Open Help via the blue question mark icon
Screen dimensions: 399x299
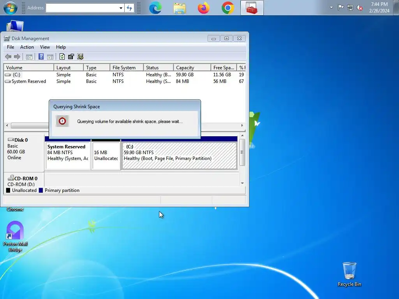pos(41,57)
